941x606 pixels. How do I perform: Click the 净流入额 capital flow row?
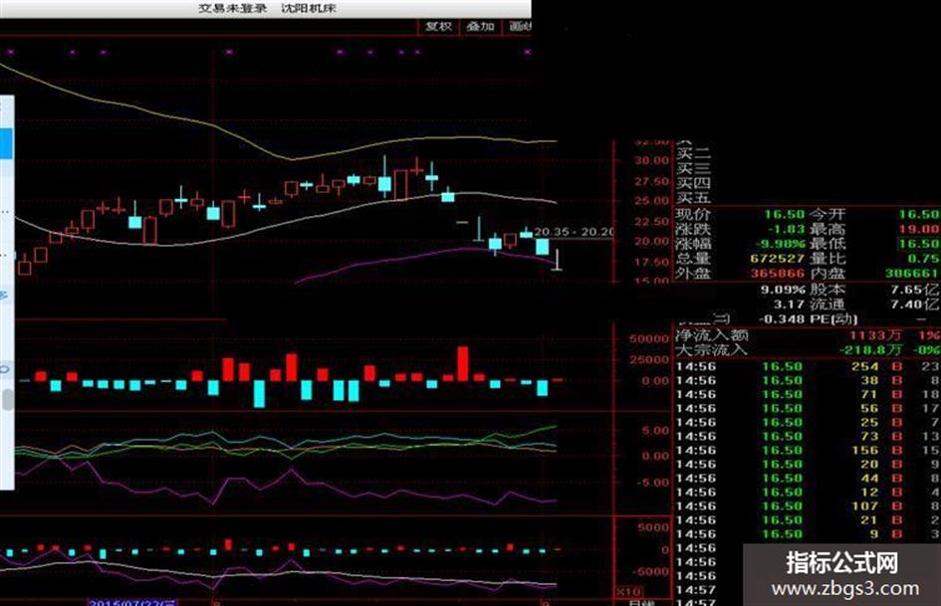[807, 335]
